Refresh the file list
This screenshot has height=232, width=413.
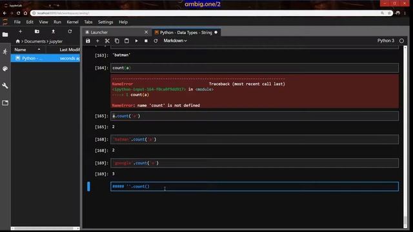[x=70, y=32]
